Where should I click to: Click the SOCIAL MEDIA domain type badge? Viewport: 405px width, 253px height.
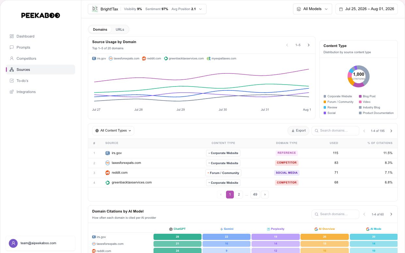(287, 173)
